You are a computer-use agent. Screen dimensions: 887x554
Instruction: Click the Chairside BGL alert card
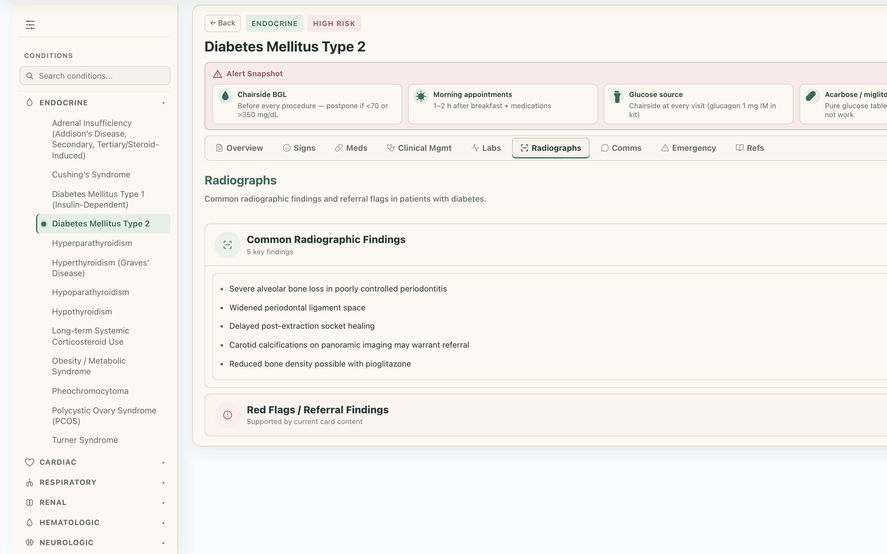click(x=307, y=104)
